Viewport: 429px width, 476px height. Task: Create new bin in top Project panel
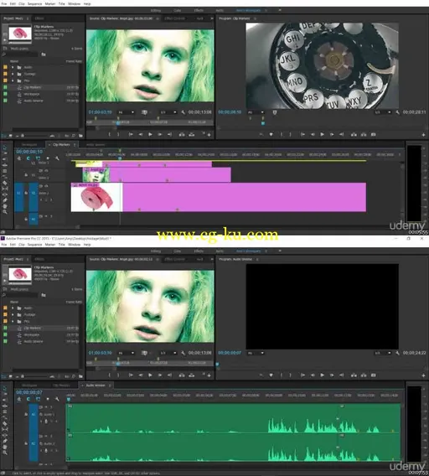tap(80, 136)
